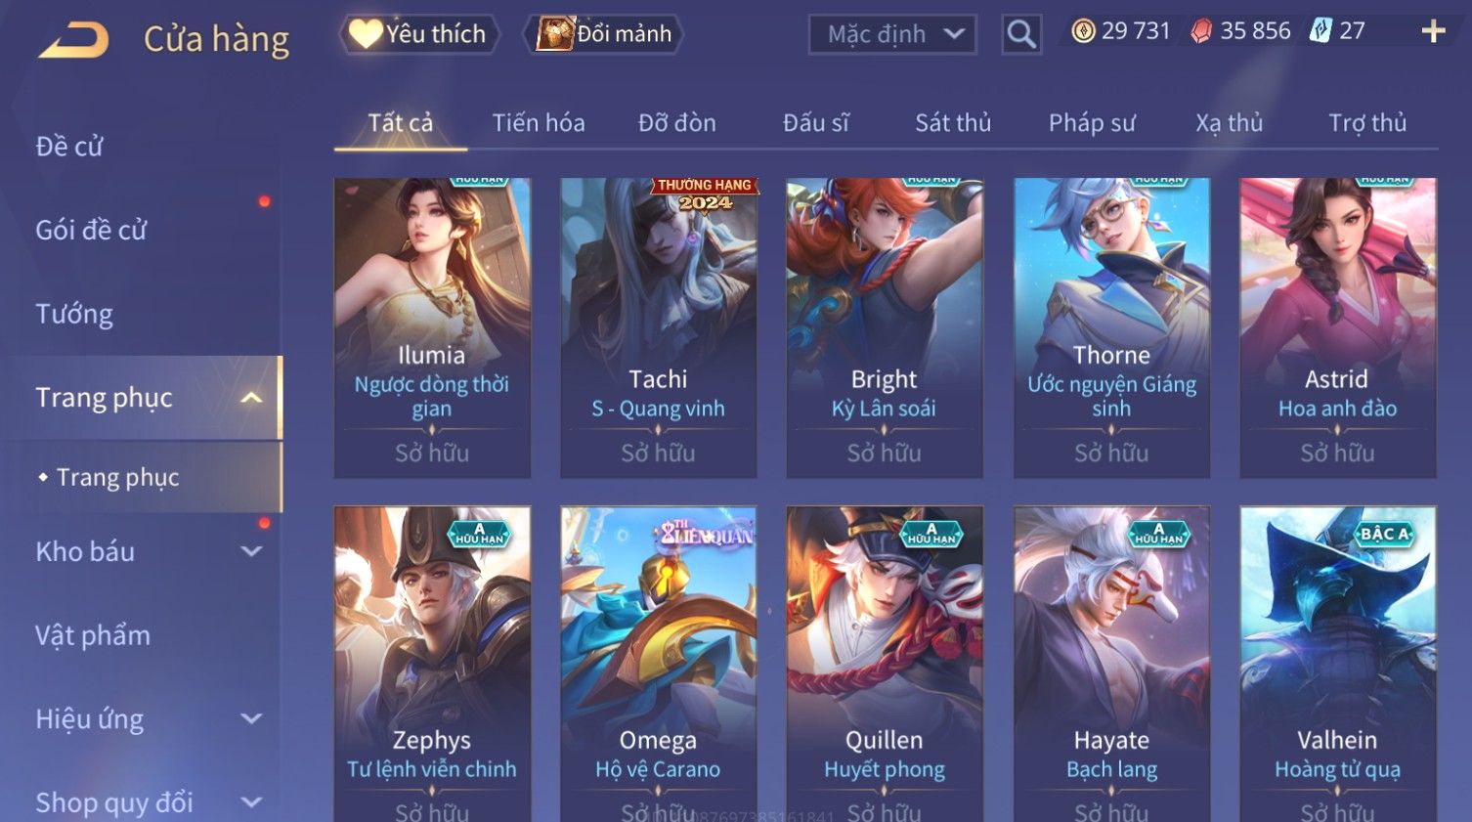The height and width of the screenshot is (822, 1472).
Task: Open Đổi mảnh chest exchange button
Action: [603, 34]
